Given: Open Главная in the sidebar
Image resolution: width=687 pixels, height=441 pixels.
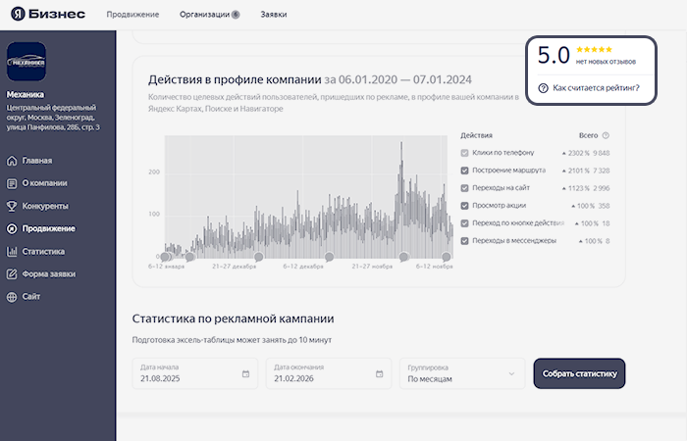Looking at the screenshot, I should click(29, 161).
